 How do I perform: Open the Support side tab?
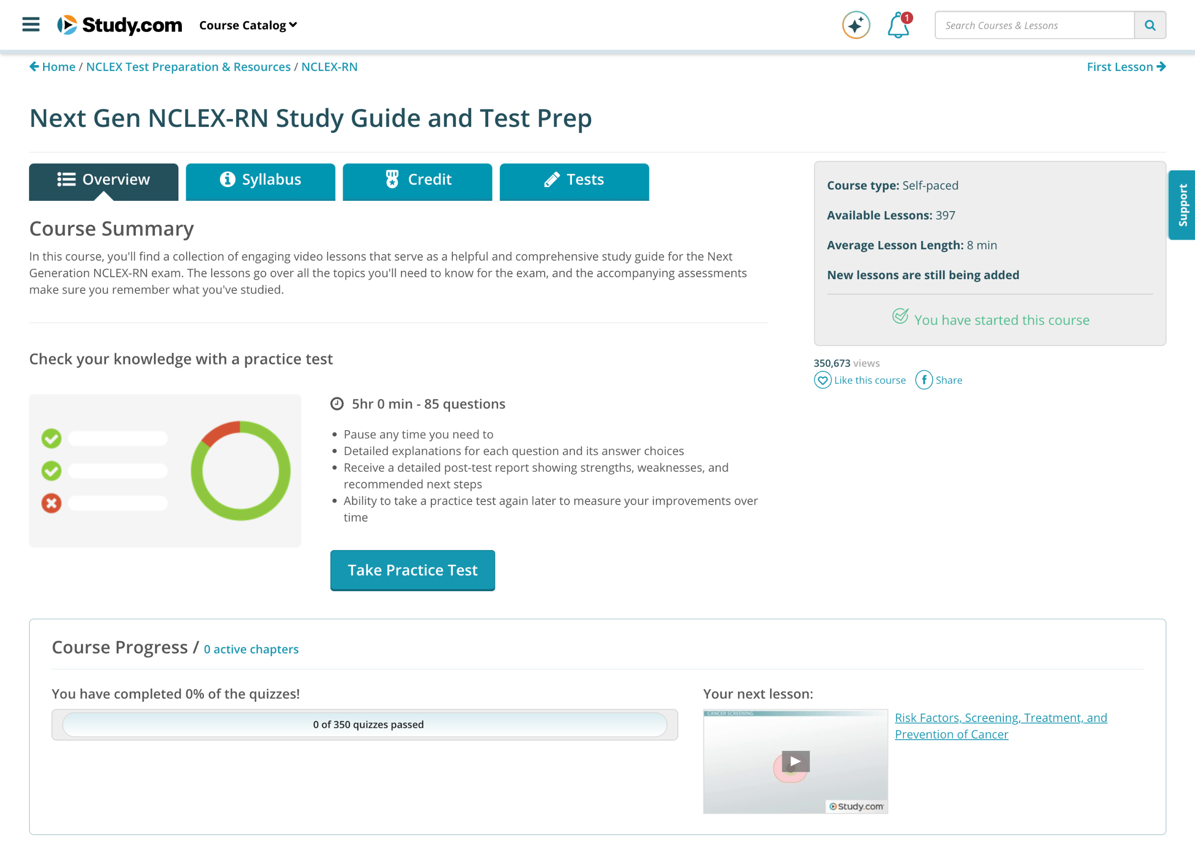1182,205
